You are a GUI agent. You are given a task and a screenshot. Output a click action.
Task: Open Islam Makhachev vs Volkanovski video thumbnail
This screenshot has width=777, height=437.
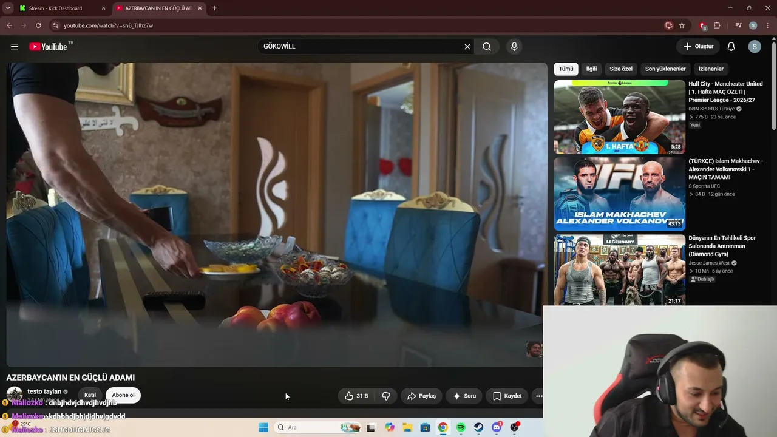[x=619, y=194]
